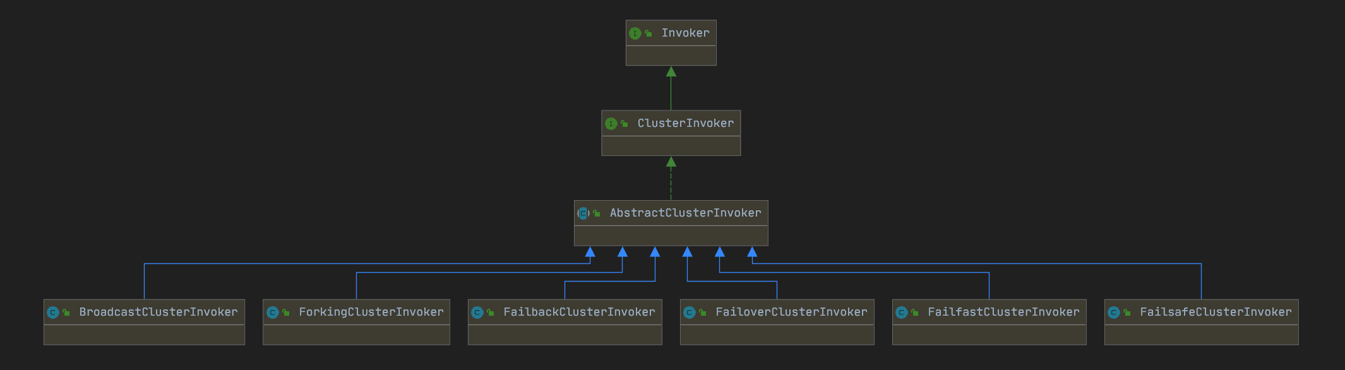Click the class icon of FailbackClusterInvoker
The image size is (1345, 370).
(x=477, y=313)
